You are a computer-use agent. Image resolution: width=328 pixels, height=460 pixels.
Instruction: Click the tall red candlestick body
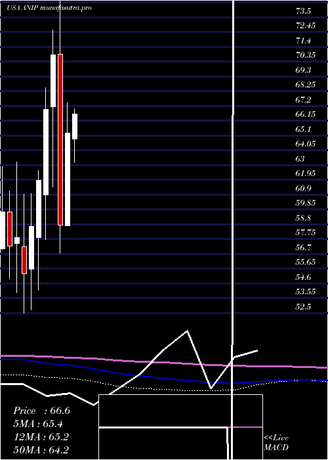(x=60, y=139)
